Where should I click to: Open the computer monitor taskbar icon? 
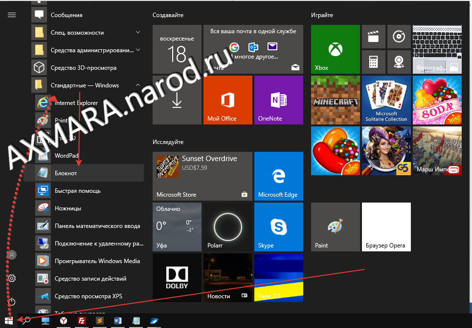(45, 321)
